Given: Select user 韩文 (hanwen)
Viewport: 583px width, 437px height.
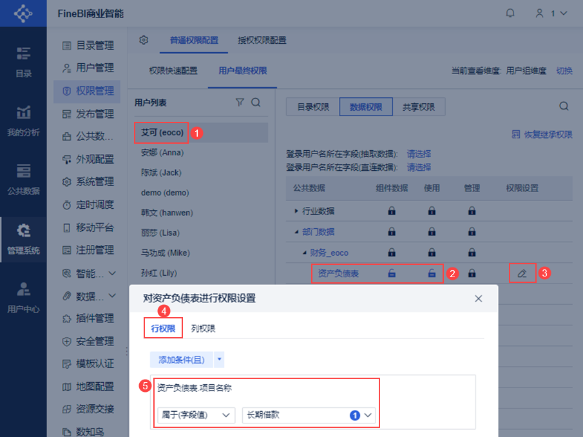Looking at the screenshot, I should pyautogui.click(x=201, y=213).
